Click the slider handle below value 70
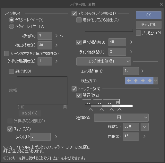 pos(91,109)
